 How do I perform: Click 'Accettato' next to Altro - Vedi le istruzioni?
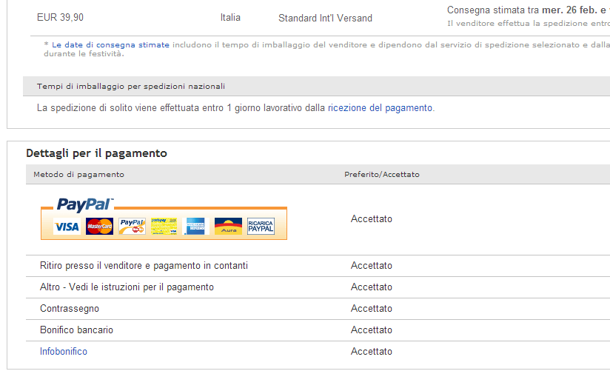coord(372,287)
